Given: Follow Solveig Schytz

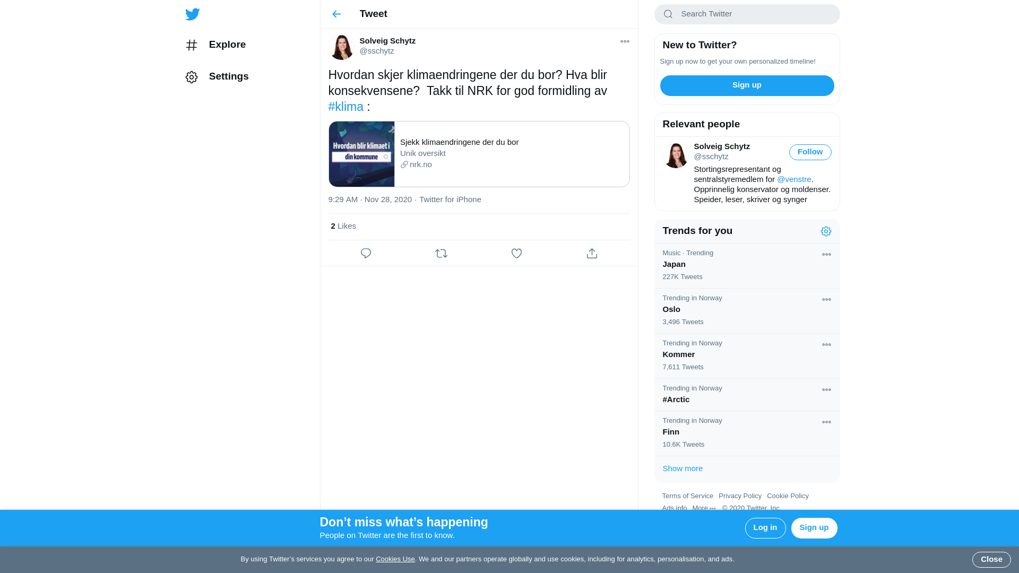Looking at the screenshot, I should coord(810,152).
